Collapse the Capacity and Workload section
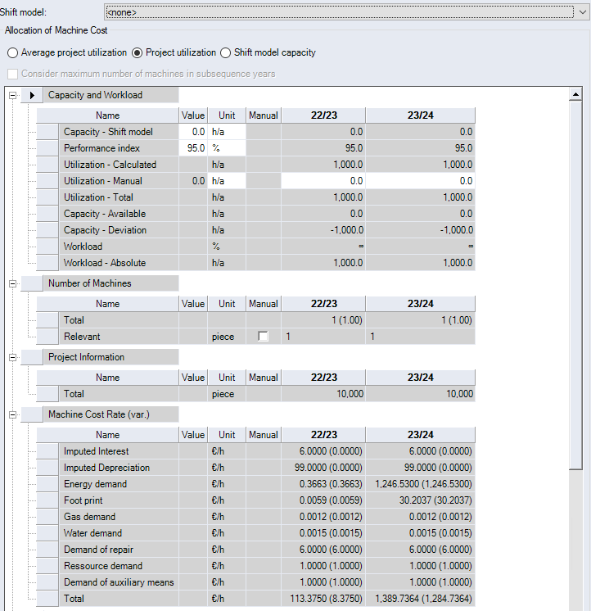 coord(12,95)
